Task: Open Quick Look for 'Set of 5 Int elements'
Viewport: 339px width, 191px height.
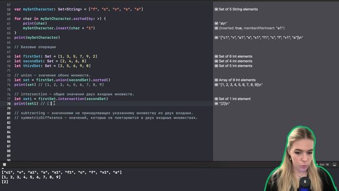Action: coord(216,66)
